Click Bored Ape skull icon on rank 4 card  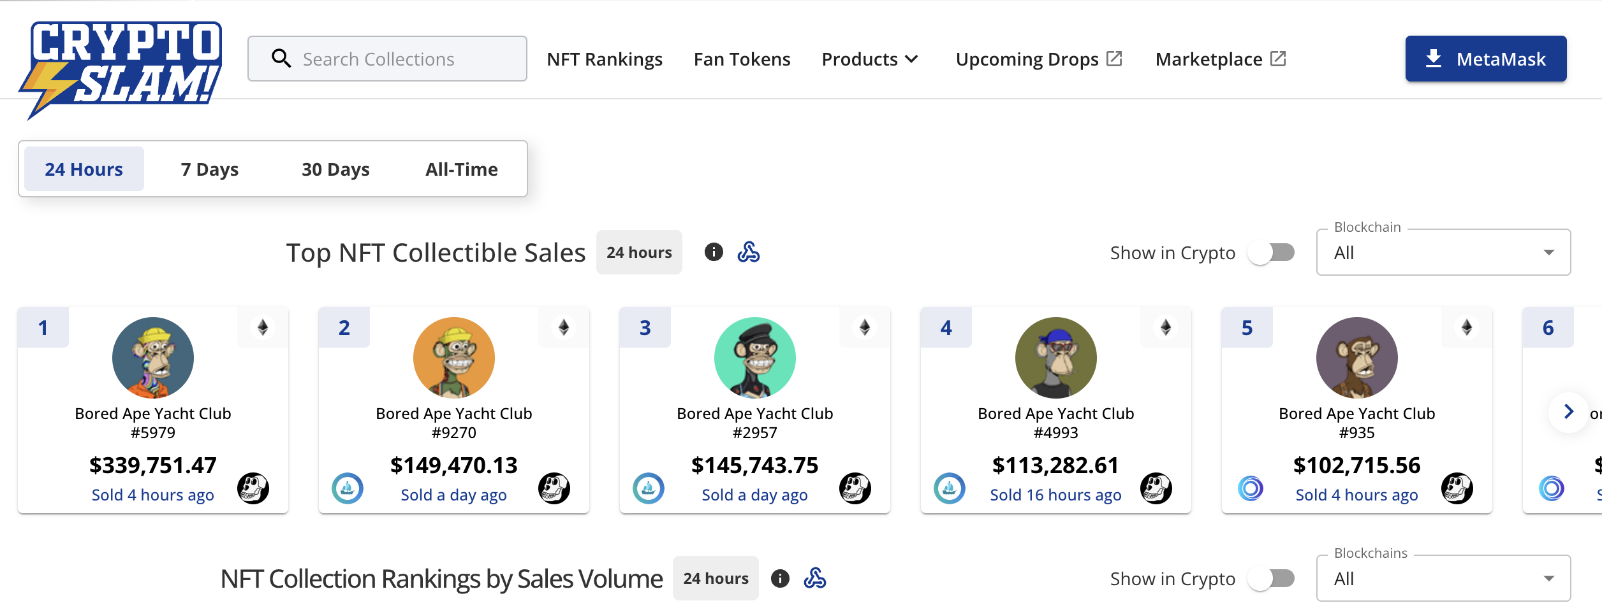pyautogui.click(x=1156, y=488)
